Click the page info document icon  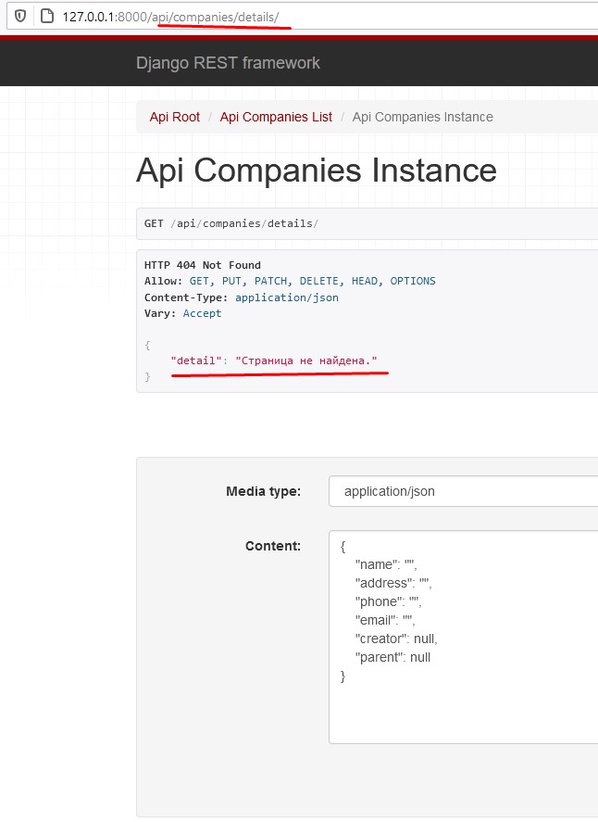coord(47,17)
